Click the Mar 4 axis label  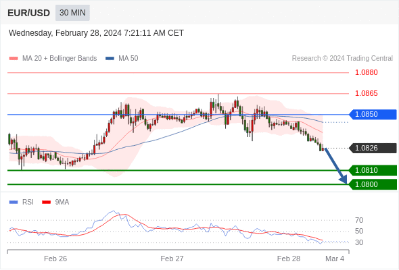[335, 259]
